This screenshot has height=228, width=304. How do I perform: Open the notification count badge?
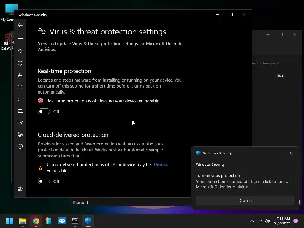295,221
